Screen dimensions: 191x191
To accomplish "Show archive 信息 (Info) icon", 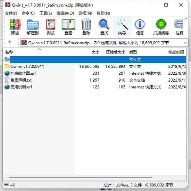I will 140,27.
